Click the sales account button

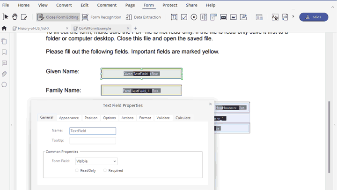click(x=314, y=17)
